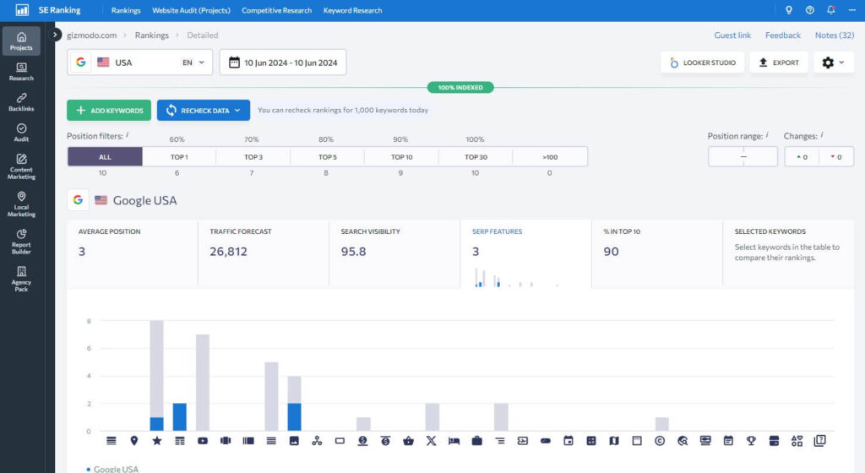Select the star reviews SERP feature icon
Image resolution: width=865 pixels, height=473 pixels.
tap(156, 440)
